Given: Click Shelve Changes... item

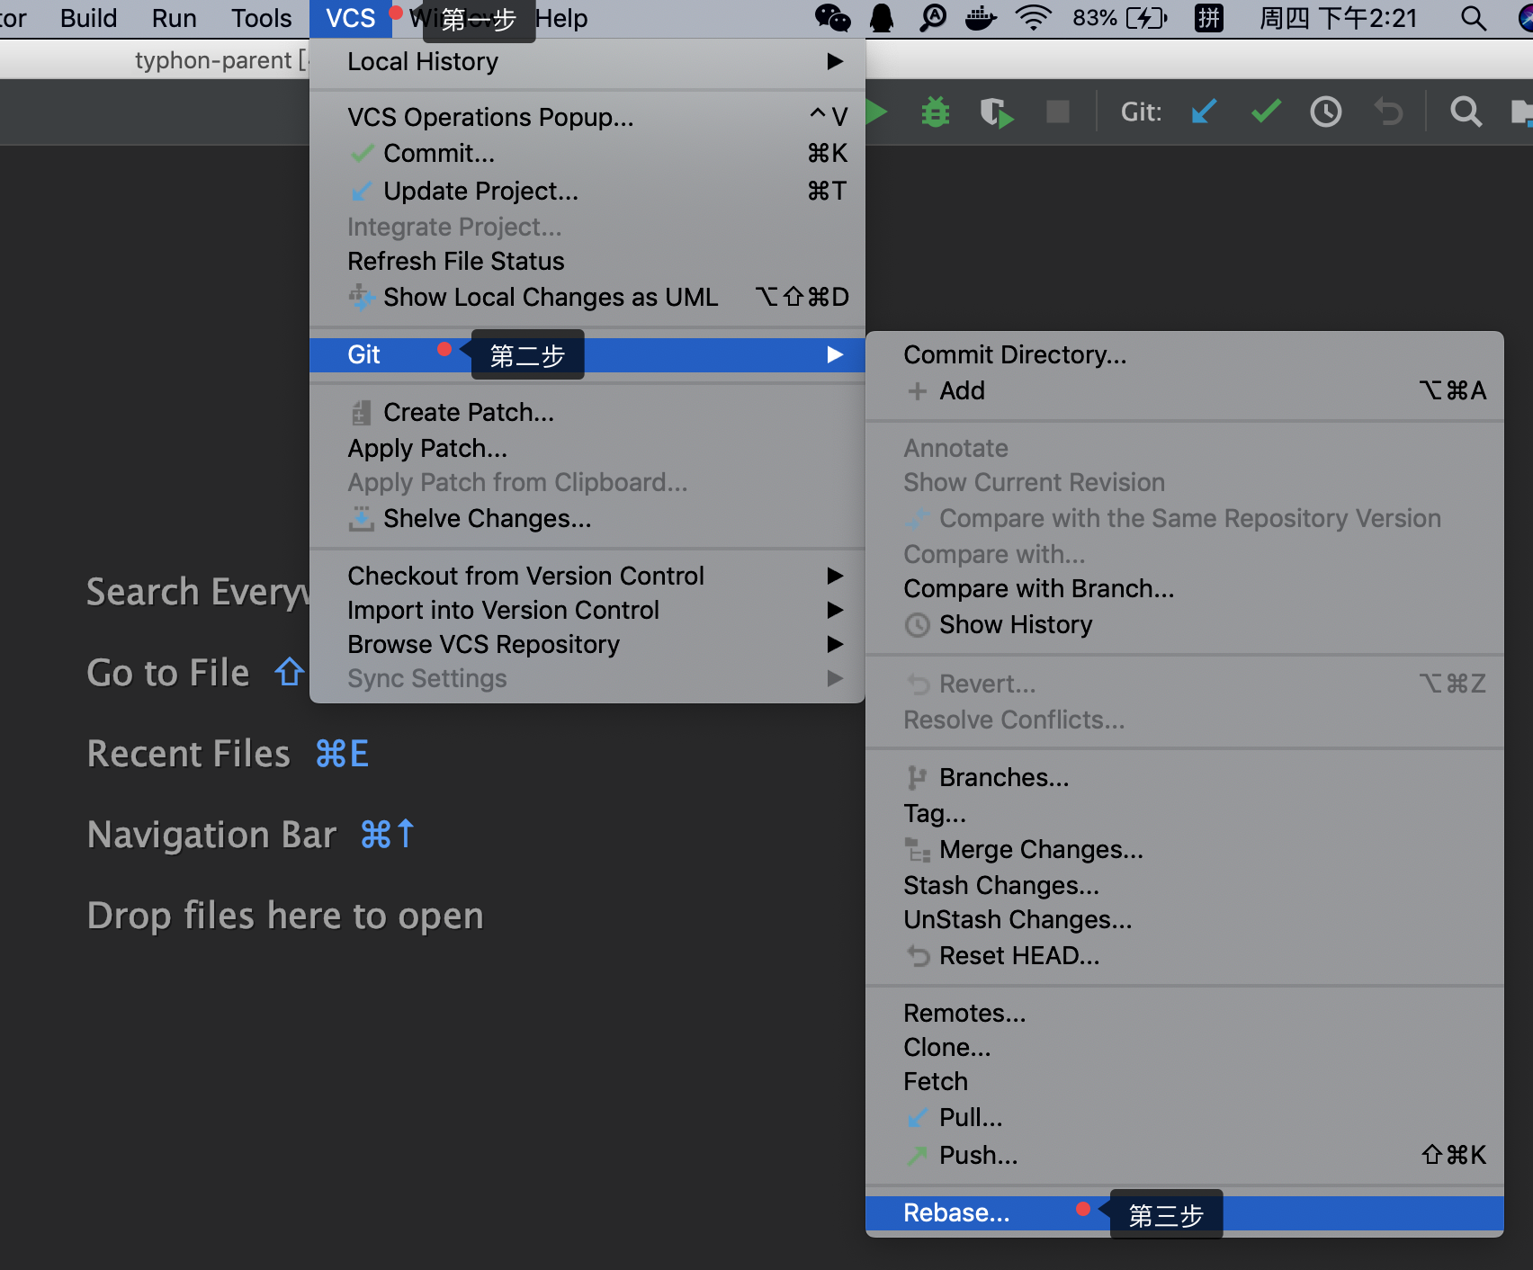Looking at the screenshot, I should click(x=587, y=518).
